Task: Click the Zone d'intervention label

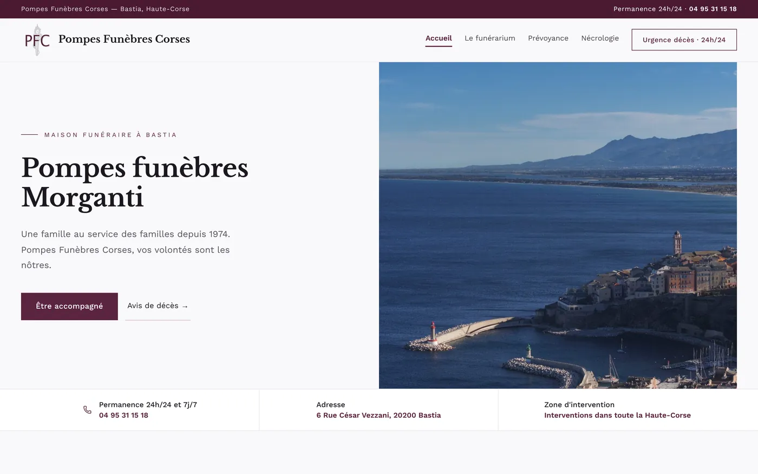Action: 579,405
